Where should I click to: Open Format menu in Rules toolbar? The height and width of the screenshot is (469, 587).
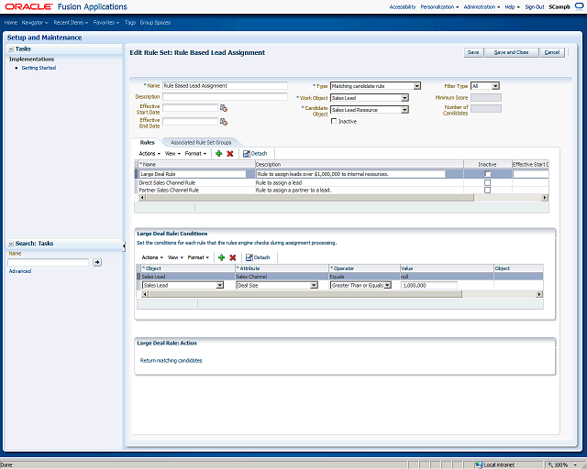point(195,153)
